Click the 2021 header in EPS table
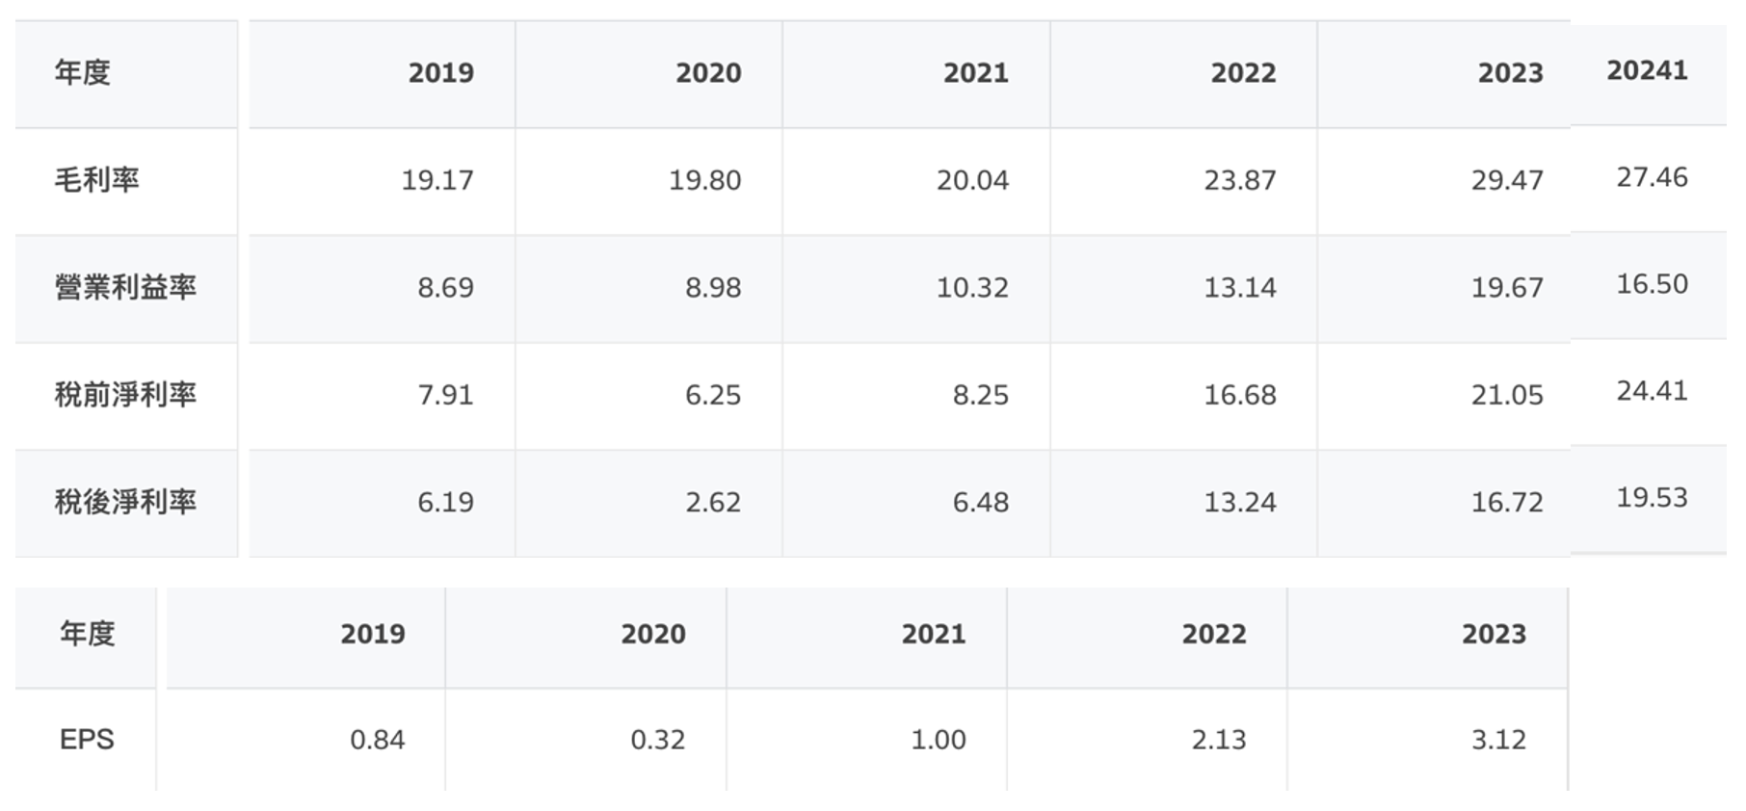The image size is (1746, 811). point(933,634)
